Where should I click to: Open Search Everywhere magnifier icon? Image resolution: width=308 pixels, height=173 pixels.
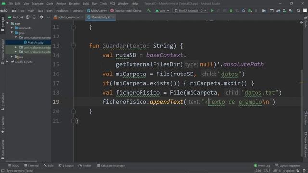click(x=298, y=11)
